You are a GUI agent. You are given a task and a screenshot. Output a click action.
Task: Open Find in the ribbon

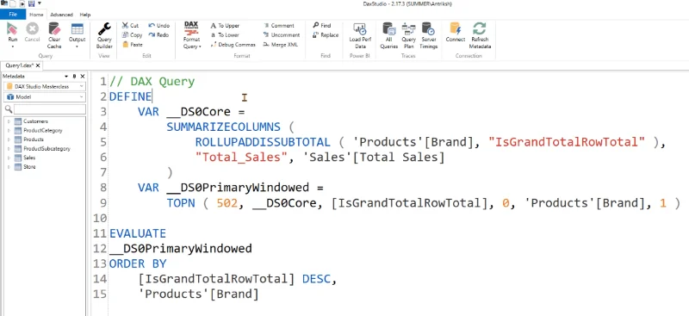tap(321, 26)
